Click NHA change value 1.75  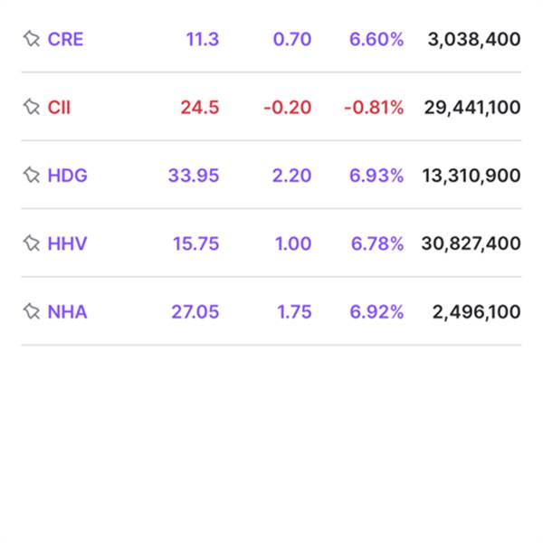[294, 312]
